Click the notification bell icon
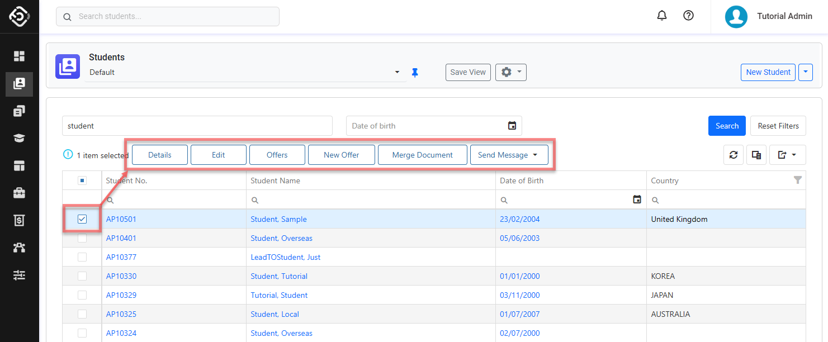The height and width of the screenshot is (342, 828). 662,16
